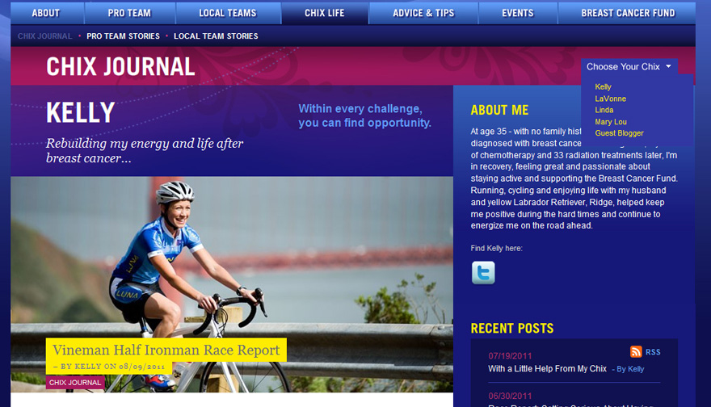Read the Vineman Half Ironman Race Report
711x407 pixels.
166,350
